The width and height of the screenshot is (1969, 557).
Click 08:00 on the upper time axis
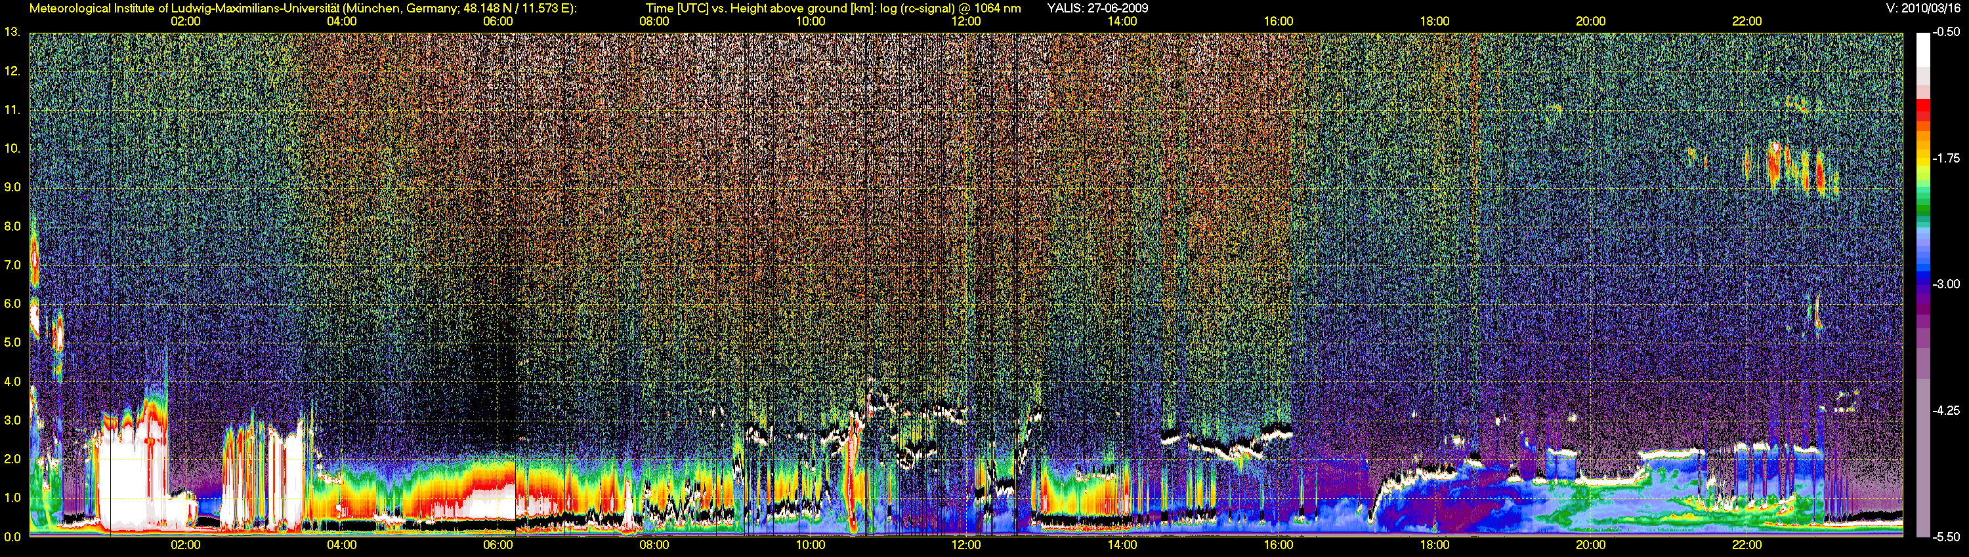coord(654,22)
